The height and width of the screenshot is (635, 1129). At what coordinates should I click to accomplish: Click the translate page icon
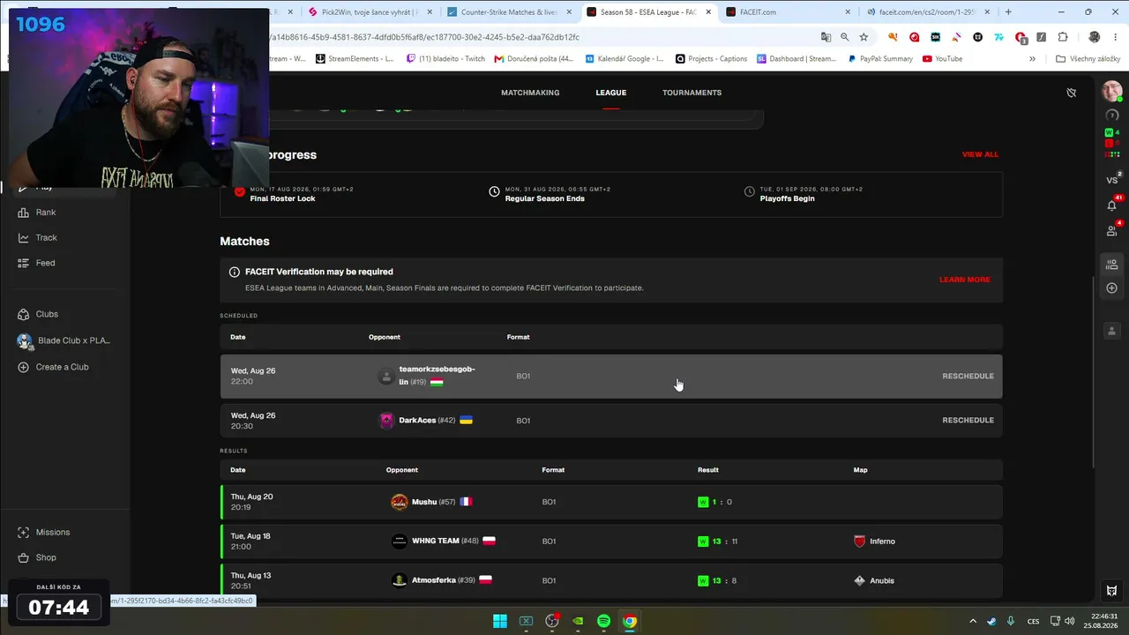coord(826,37)
